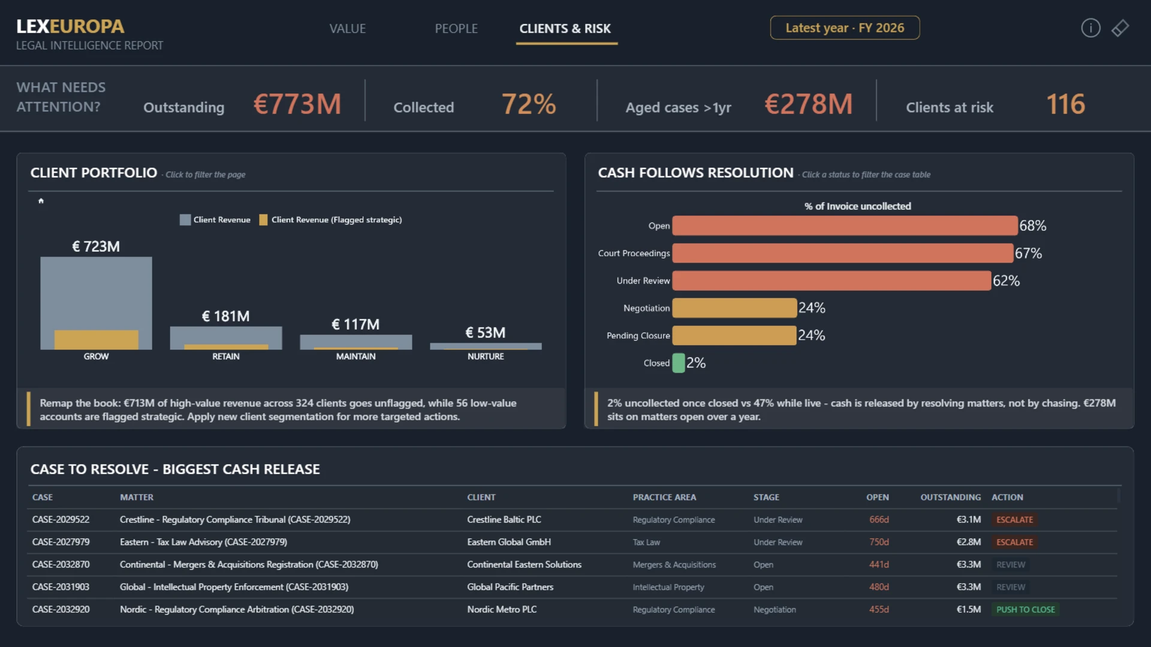Click ESCALATE badge for Crestline Baltic PLC

coord(1014,519)
